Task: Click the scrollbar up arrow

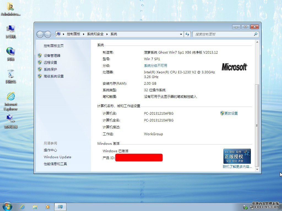Action: point(257,42)
